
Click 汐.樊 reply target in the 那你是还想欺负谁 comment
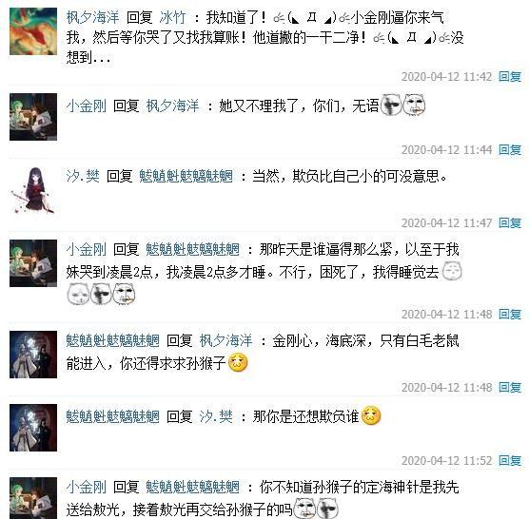click(x=216, y=417)
